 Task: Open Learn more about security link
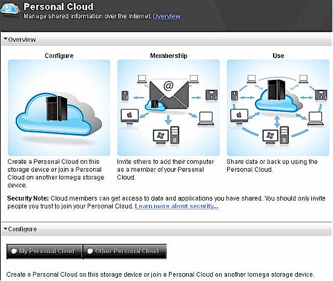coord(176,206)
